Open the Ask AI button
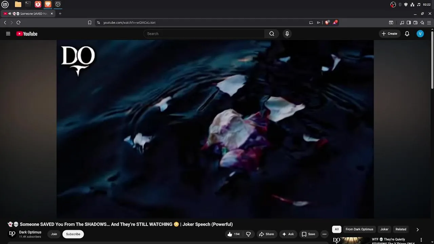The image size is (434, 244). [288, 234]
